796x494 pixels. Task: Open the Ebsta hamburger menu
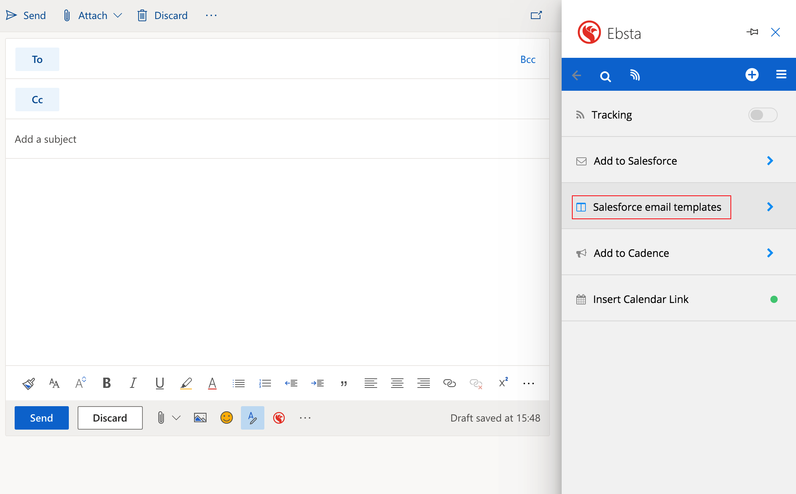tap(781, 75)
